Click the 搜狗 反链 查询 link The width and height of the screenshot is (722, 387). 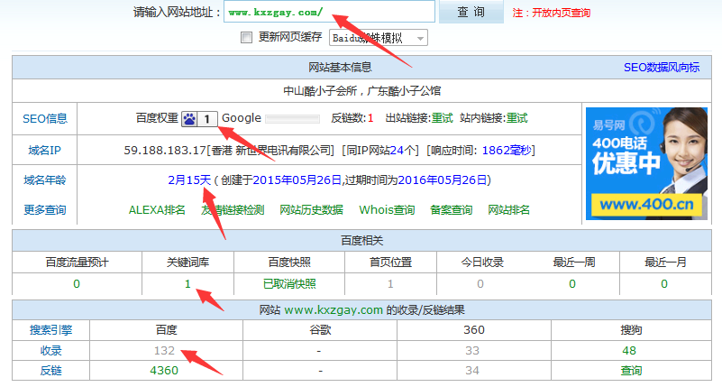(631, 371)
